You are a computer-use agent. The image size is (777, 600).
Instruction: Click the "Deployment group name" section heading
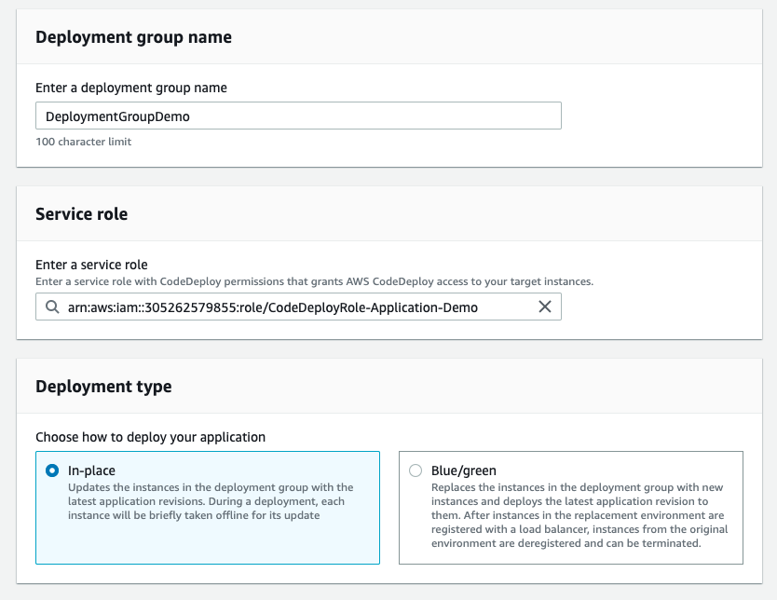coord(133,37)
